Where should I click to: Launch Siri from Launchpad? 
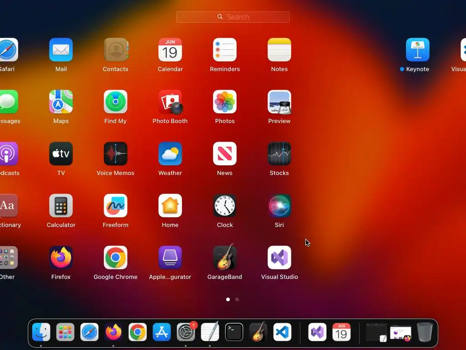point(279,206)
